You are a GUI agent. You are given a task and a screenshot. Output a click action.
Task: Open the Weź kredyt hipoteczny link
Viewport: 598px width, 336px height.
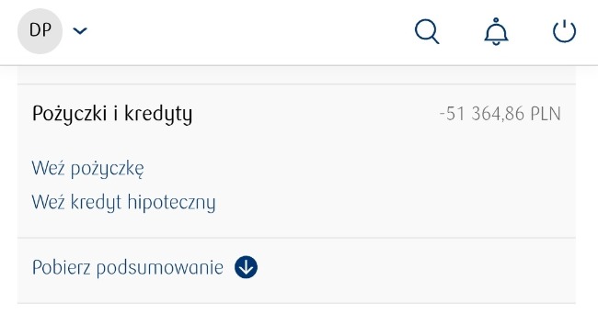[x=123, y=202]
